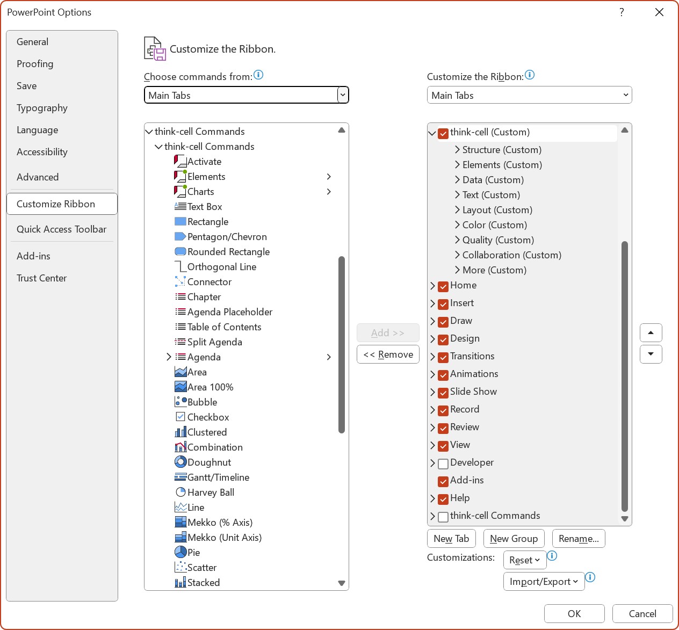The image size is (679, 630).
Task: Click the Gantt/Timeline icon
Action: coord(180,477)
